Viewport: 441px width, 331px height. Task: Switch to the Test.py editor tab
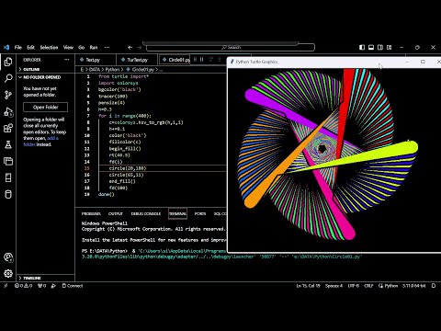coord(96,60)
